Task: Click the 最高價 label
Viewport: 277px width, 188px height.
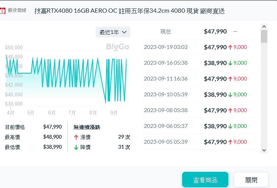Action: [12, 137]
